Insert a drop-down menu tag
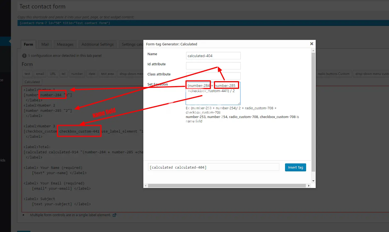389x232 pixels. point(131,74)
